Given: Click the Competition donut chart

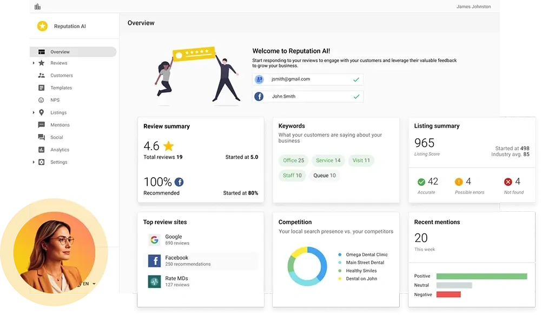Looking at the screenshot, I should pyautogui.click(x=307, y=266).
